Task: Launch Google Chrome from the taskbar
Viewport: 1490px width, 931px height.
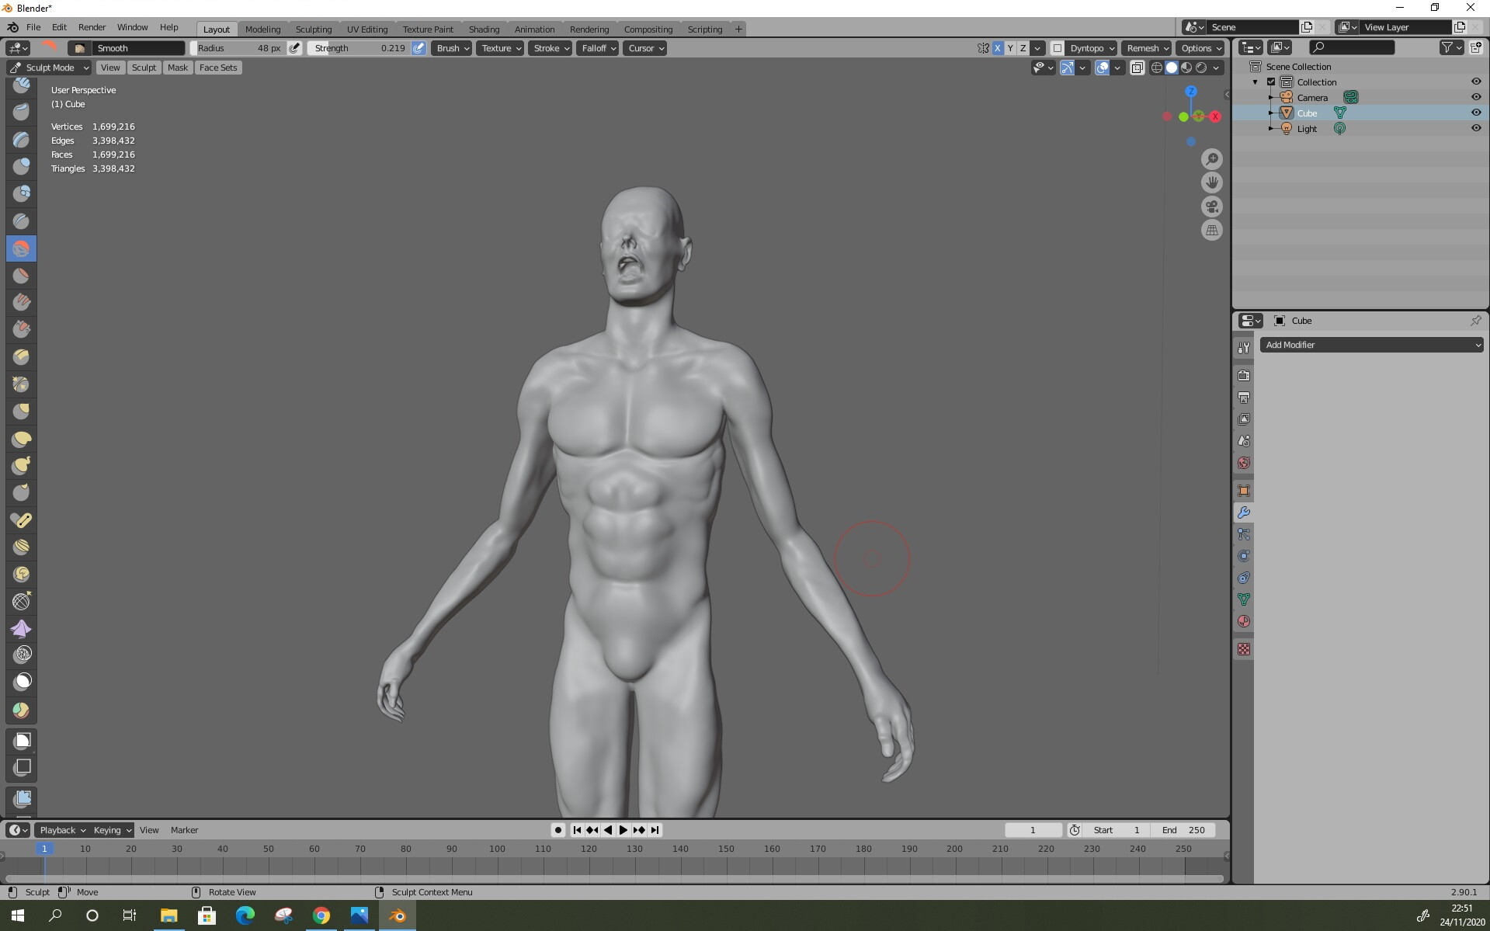Action: point(321,915)
